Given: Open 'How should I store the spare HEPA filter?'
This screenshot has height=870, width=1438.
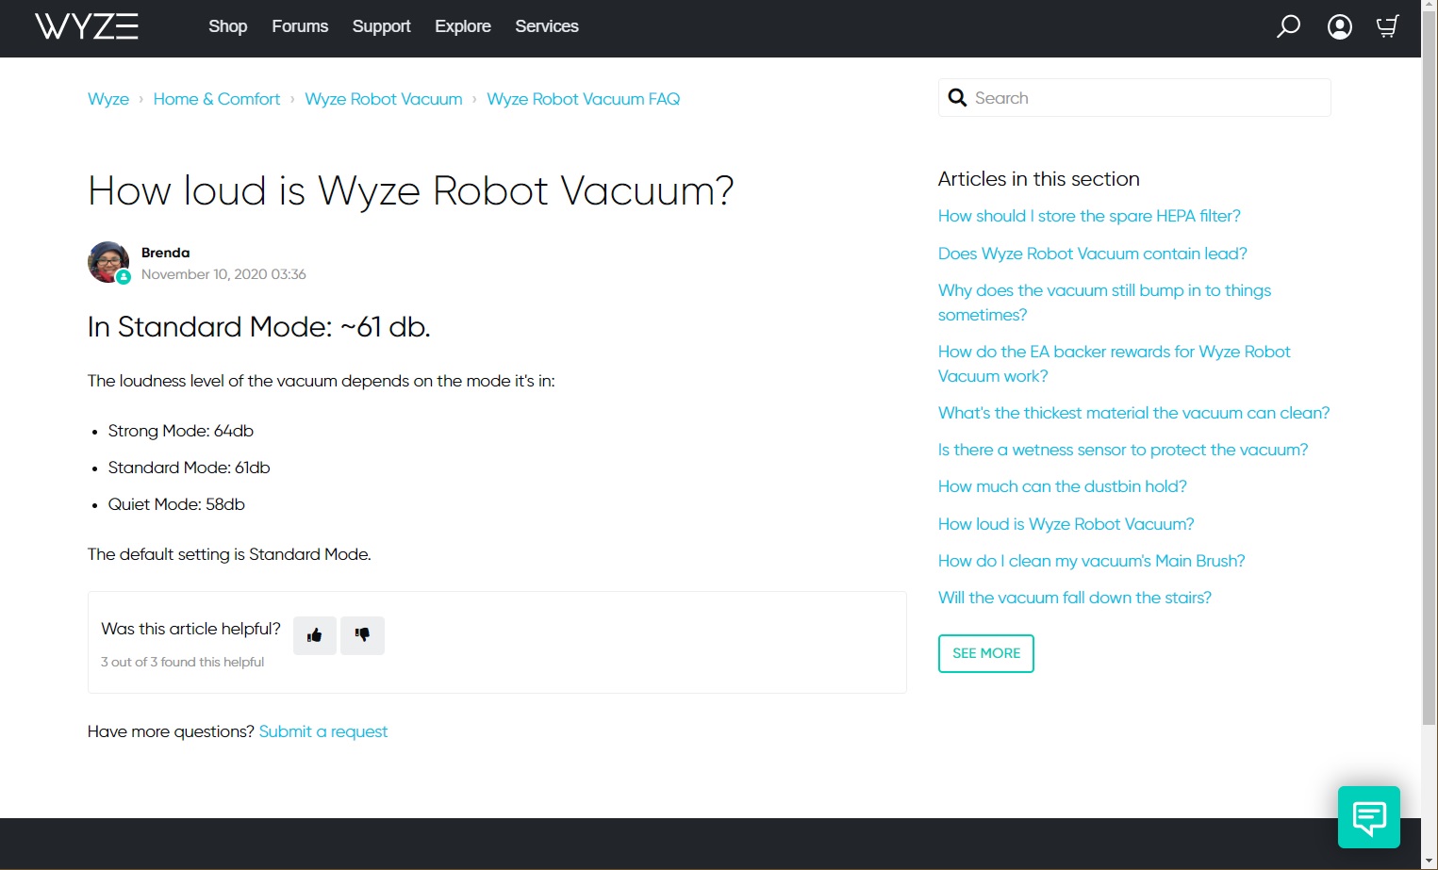Looking at the screenshot, I should [x=1089, y=216].
